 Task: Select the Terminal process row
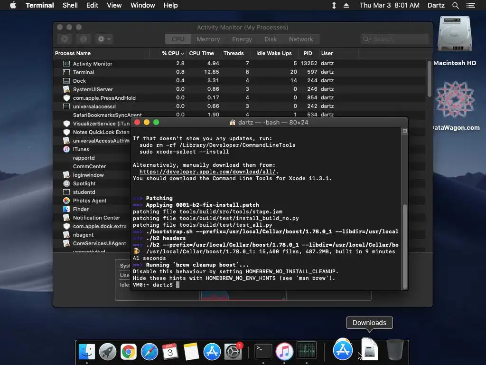pos(240,72)
